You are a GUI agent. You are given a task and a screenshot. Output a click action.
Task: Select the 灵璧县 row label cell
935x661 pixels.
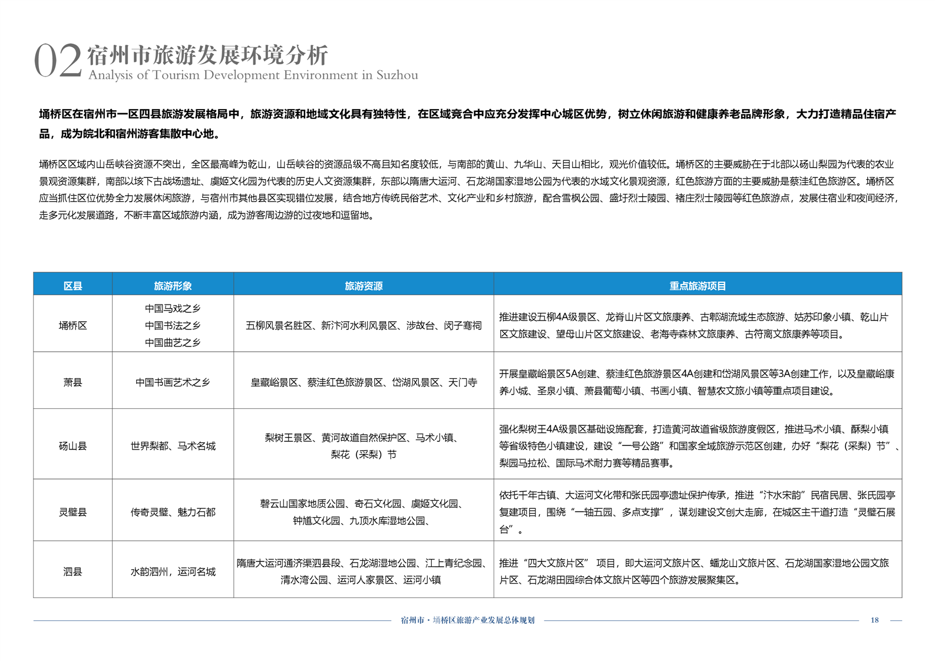pos(72,512)
